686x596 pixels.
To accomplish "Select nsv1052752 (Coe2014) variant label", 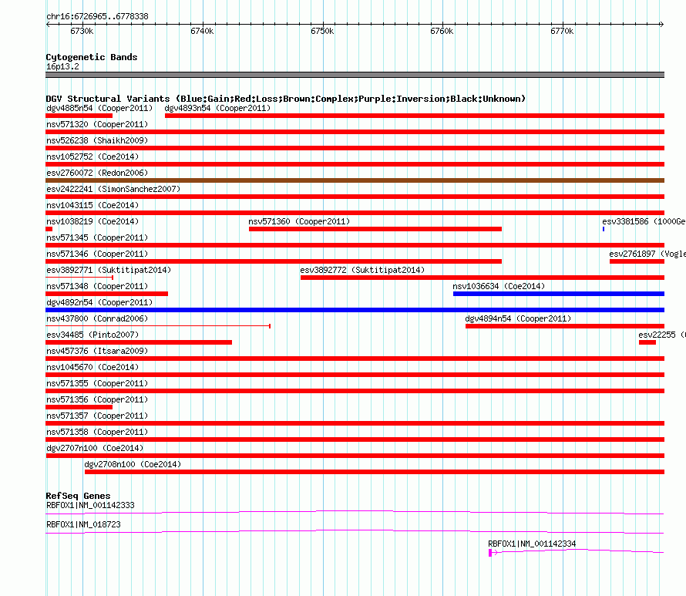I will coord(92,157).
